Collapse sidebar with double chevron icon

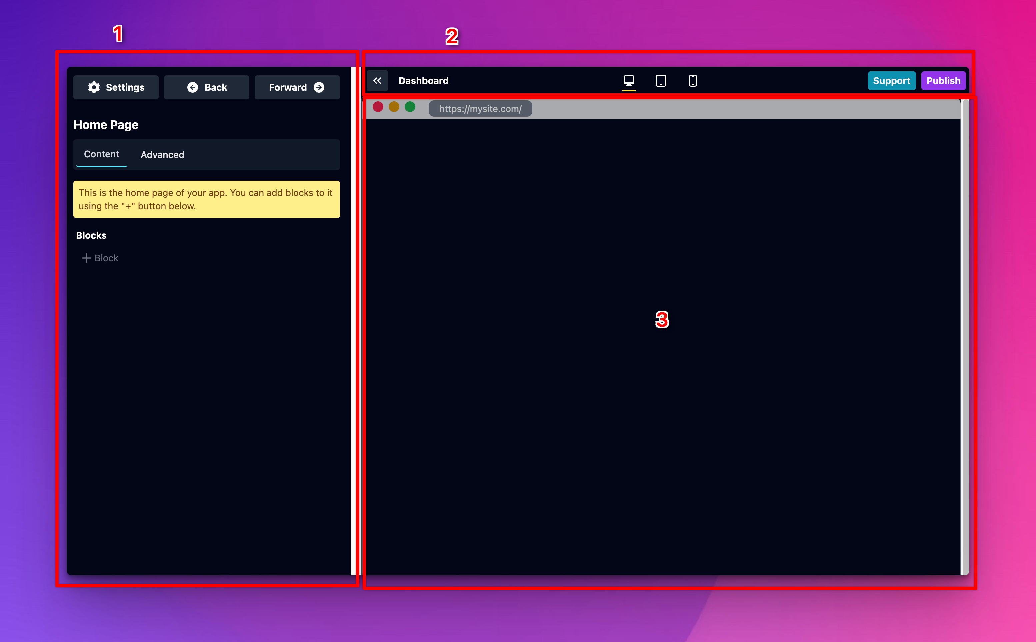(x=377, y=81)
